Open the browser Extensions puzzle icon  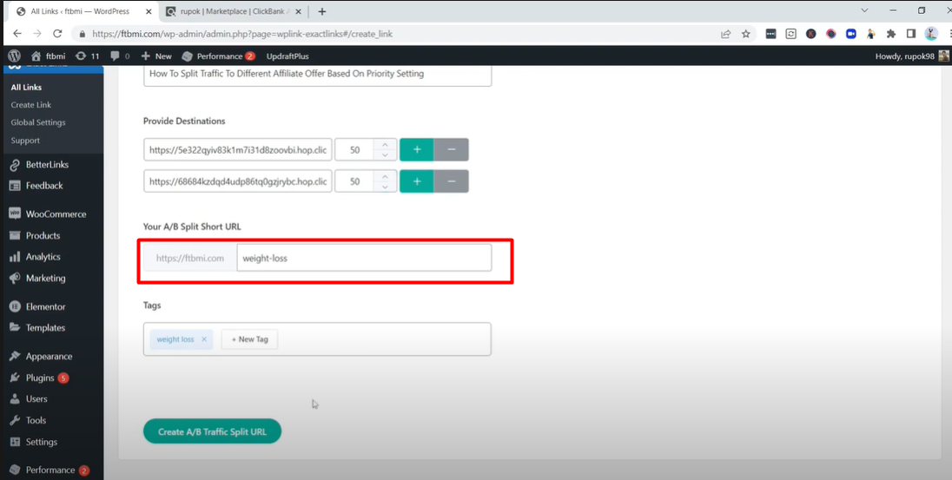coord(891,34)
